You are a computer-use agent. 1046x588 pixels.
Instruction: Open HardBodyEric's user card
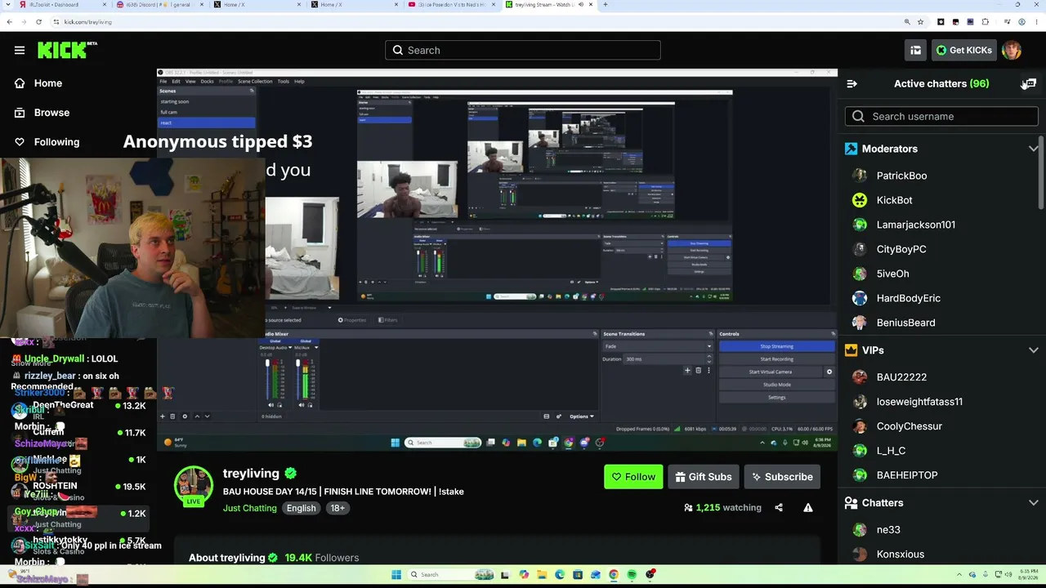click(x=908, y=298)
